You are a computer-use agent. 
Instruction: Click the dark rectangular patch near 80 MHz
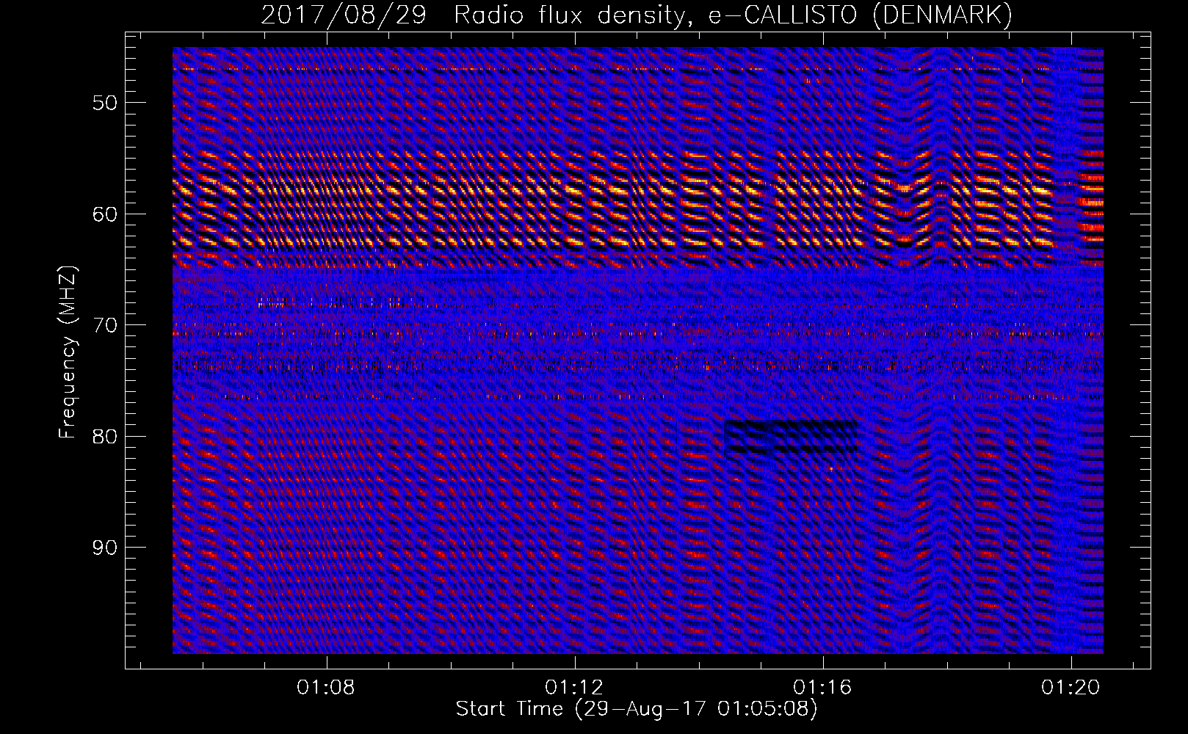(x=791, y=436)
